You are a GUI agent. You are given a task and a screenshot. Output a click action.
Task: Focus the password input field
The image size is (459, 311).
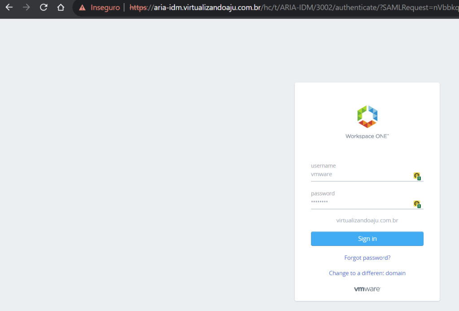(x=359, y=202)
